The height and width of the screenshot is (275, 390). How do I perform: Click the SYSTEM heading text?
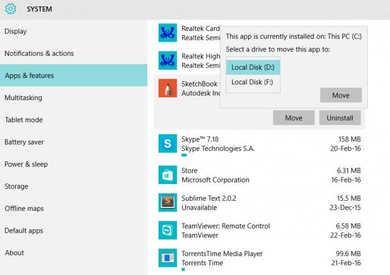pos(40,9)
